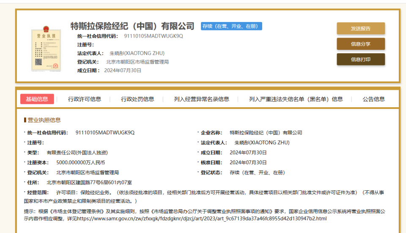Click the company title 特斯拉保险经纪（中国）有限公司
Screen dimensions: 406x233
point(132,26)
